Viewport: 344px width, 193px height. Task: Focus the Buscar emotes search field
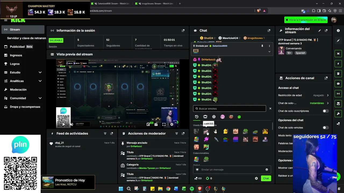230,109
